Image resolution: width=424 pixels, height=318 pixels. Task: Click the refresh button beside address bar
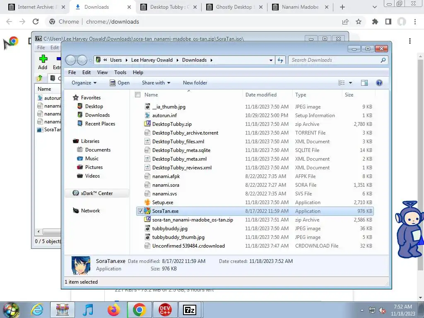280,60
